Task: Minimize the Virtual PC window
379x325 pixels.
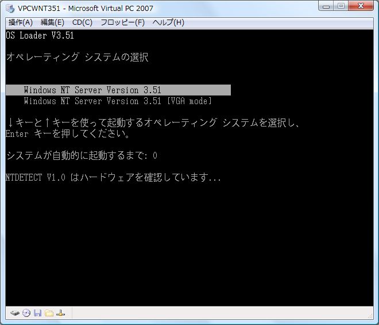Action: [326, 6]
